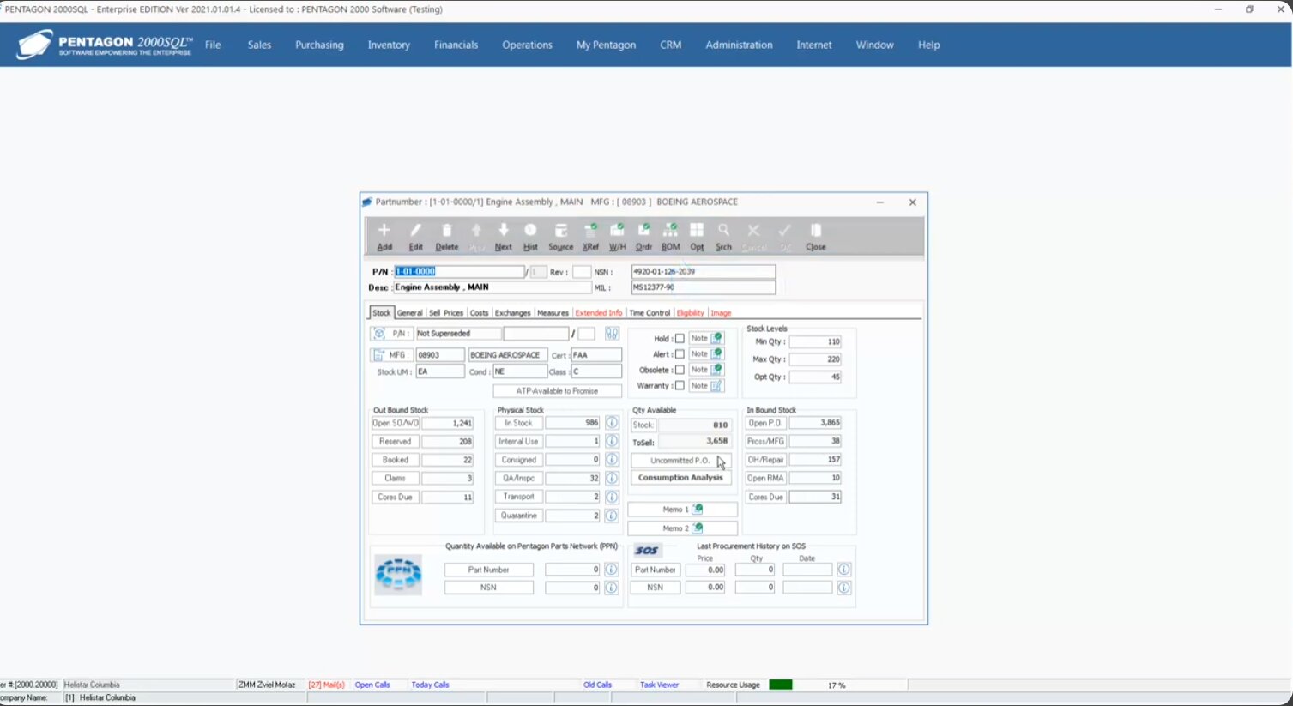Click the Resource Usage green indicator
1293x706 pixels.
pyautogui.click(x=781, y=685)
